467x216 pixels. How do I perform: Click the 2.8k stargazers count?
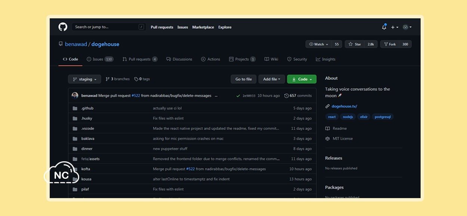[x=371, y=44]
